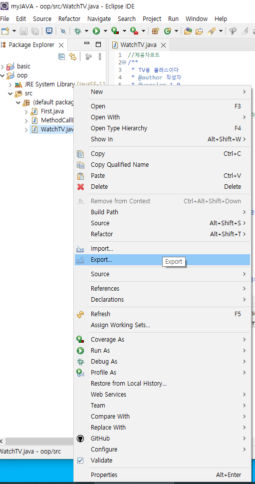The width and height of the screenshot is (255, 484).
Task: Click the New Java Class toolbar icon
Action: tap(168, 31)
